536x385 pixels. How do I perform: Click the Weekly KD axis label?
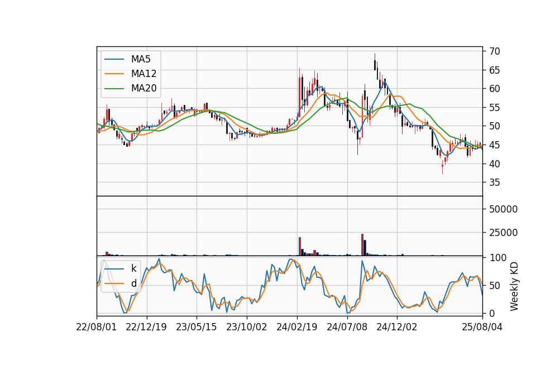pyautogui.click(x=514, y=286)
